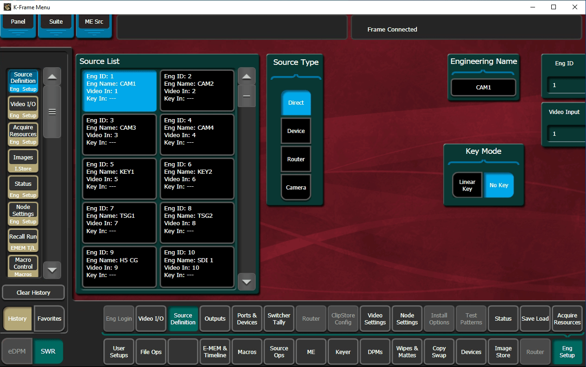Viewport: 586px width, 367px height.
Task: Open Images I.Store from history list
Action: tap(23, 161)
